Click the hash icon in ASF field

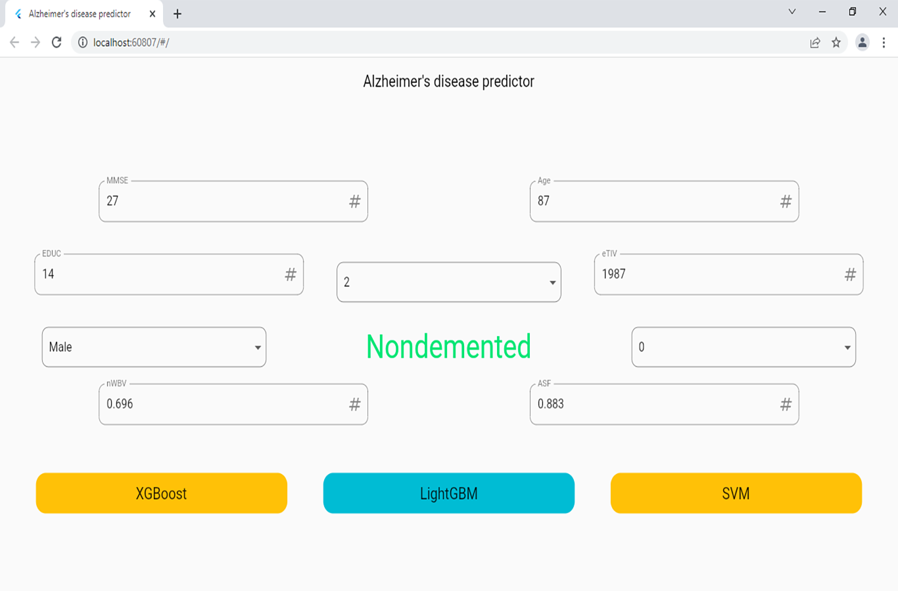786,405
